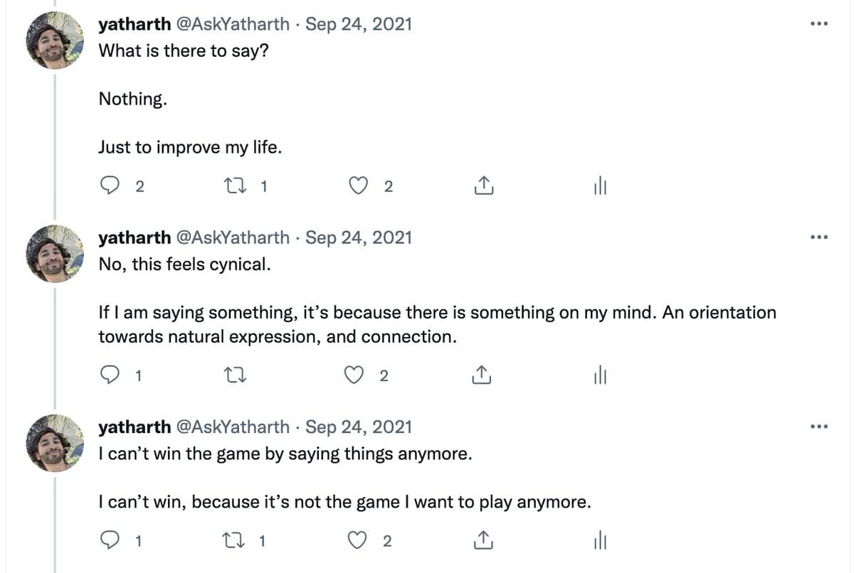
Task: Open the @AskYatharth handle on first tweet
Action: pyautogui.click(x=232, y=23)
